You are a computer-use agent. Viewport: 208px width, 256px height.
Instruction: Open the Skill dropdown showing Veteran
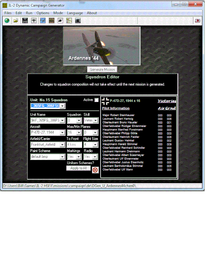click(96, 121)
